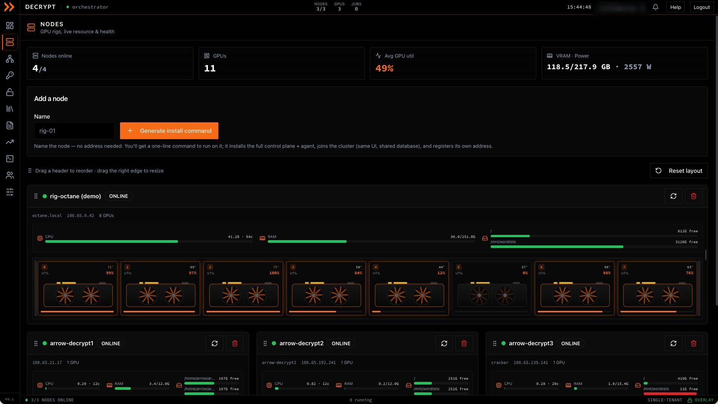Click the rig-octane ONLINE status badge
718x404 pixels.
click(119, 196)
